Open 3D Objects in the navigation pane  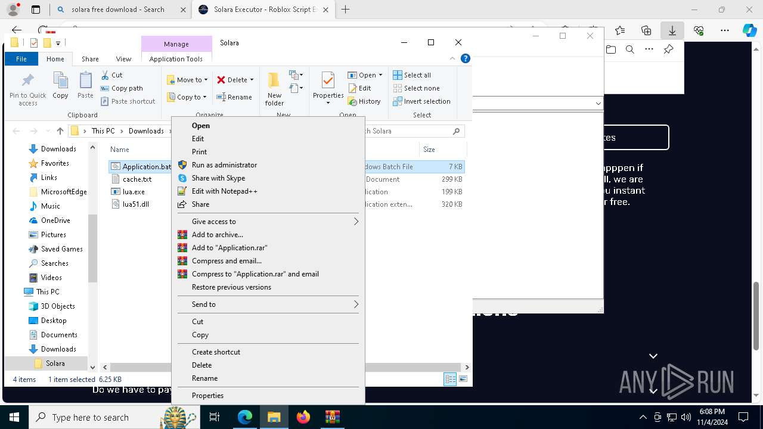pos(58,306)
